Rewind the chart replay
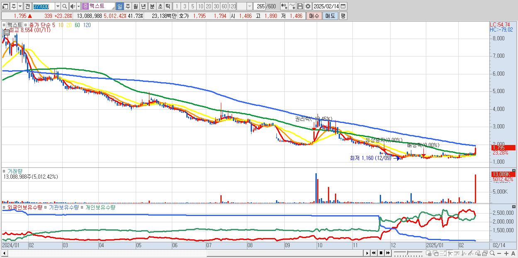The height and width of the screenshot is (258, 518). click(374, 253)
